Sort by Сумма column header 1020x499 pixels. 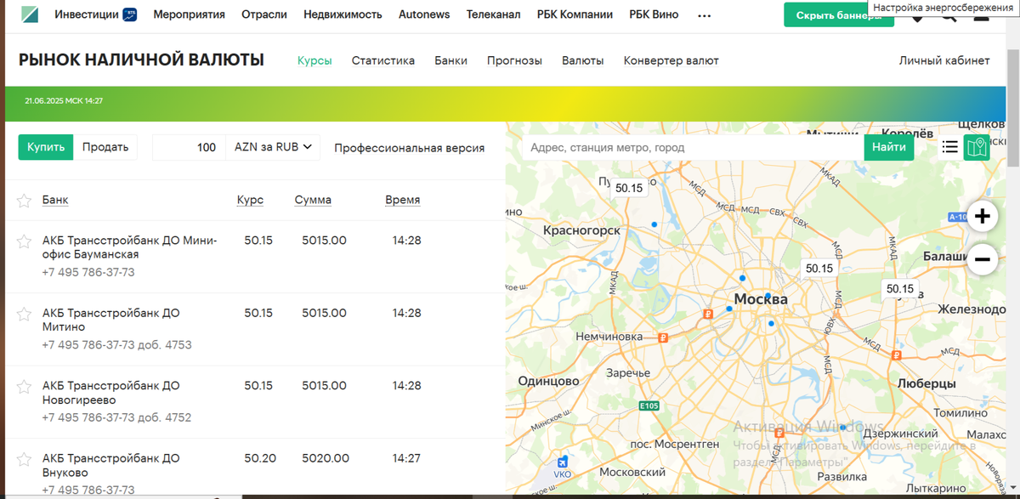[313, 200]
